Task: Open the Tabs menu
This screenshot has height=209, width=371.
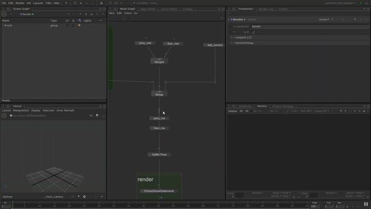Action: pyautogui.click(x=48, y=3)
